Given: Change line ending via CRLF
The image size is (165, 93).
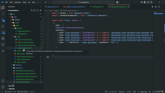Looking at the screenshot, I should click(134, 92).
